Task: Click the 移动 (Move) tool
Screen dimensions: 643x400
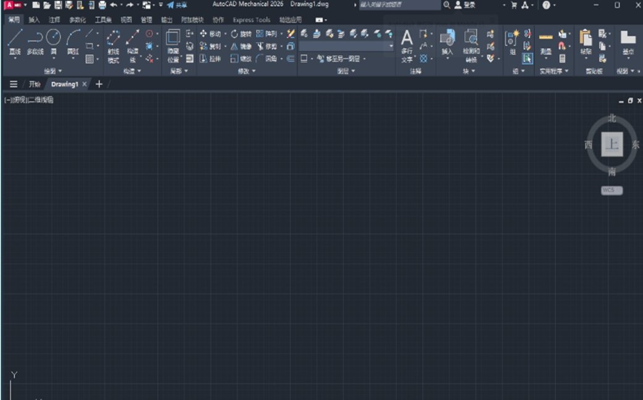Action: click(210, 33)
